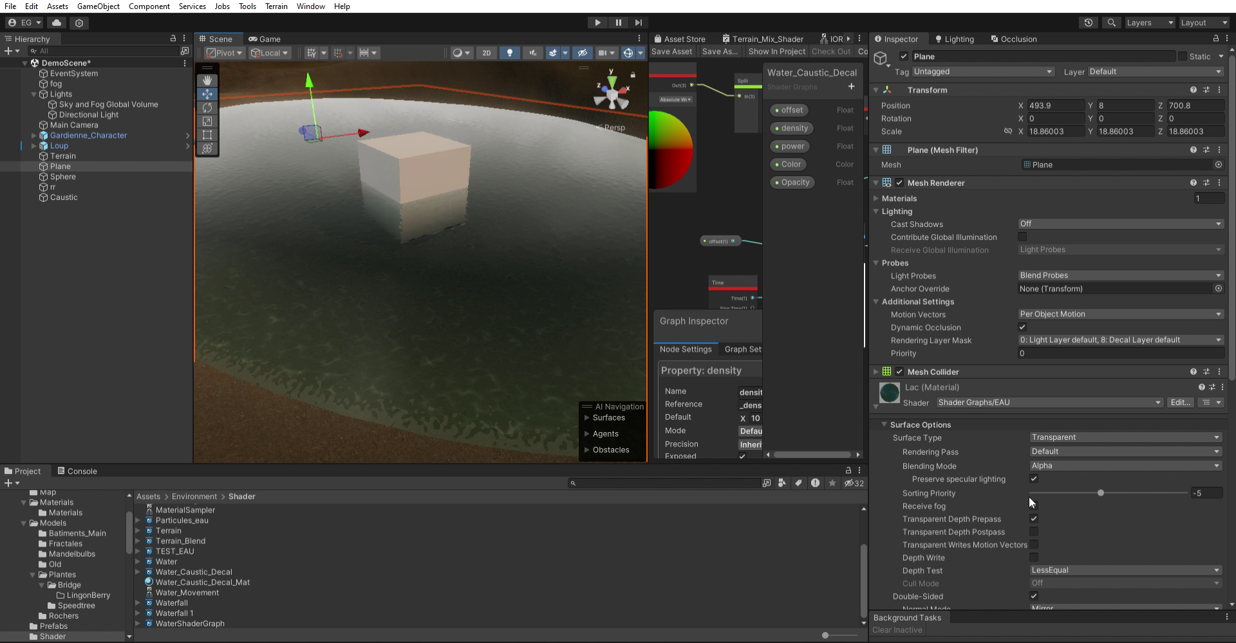Open the Surface Type dropdown

[1125, 437]
